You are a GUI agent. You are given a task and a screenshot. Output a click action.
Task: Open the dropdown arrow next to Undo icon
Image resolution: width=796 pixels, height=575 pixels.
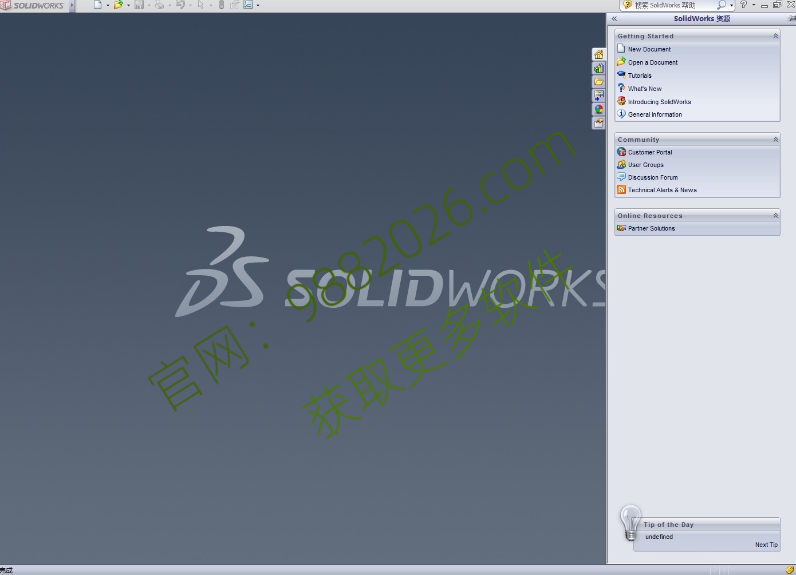pyautogui.click(x=190, y=6)
